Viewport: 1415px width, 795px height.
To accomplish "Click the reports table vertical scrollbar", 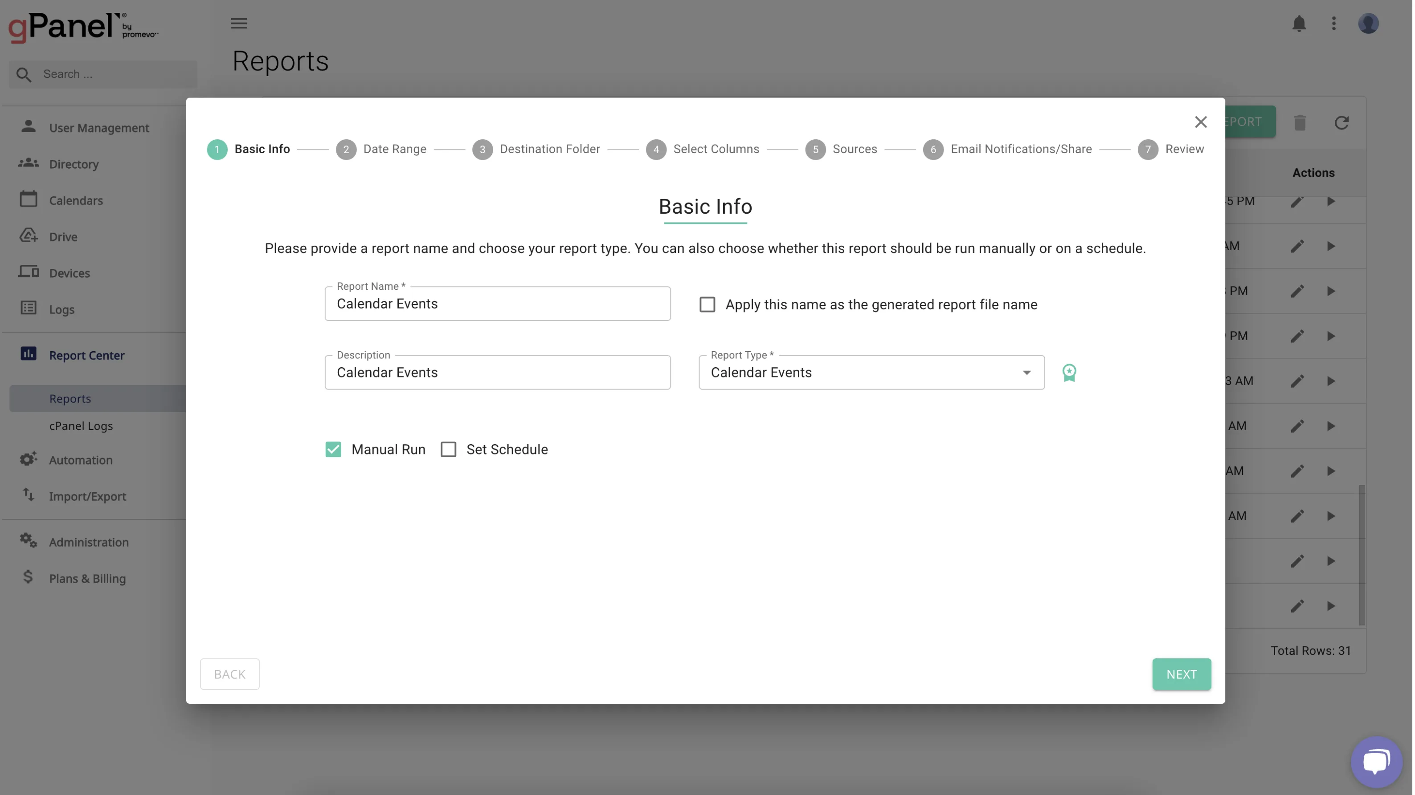I will pos(1361,554).
